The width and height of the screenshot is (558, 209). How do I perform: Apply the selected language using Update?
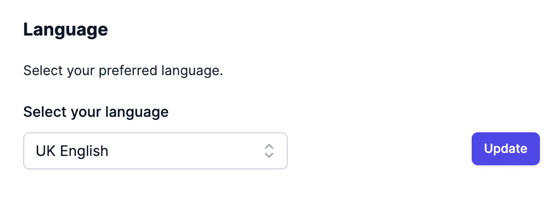click(x=505, y=149)
